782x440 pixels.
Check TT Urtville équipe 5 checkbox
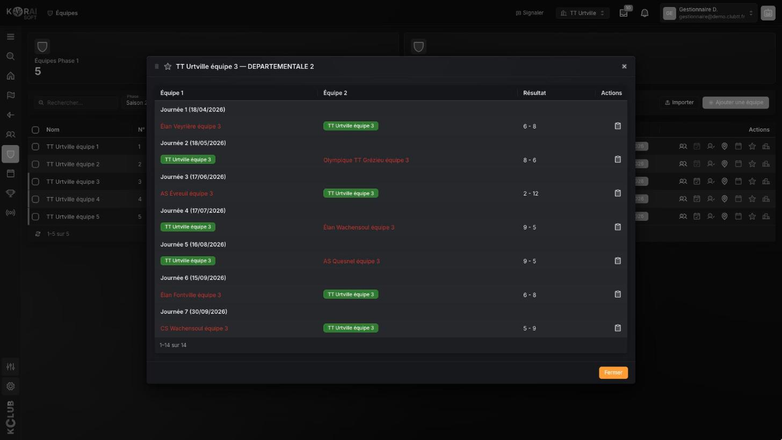click(x=35, y=217)
